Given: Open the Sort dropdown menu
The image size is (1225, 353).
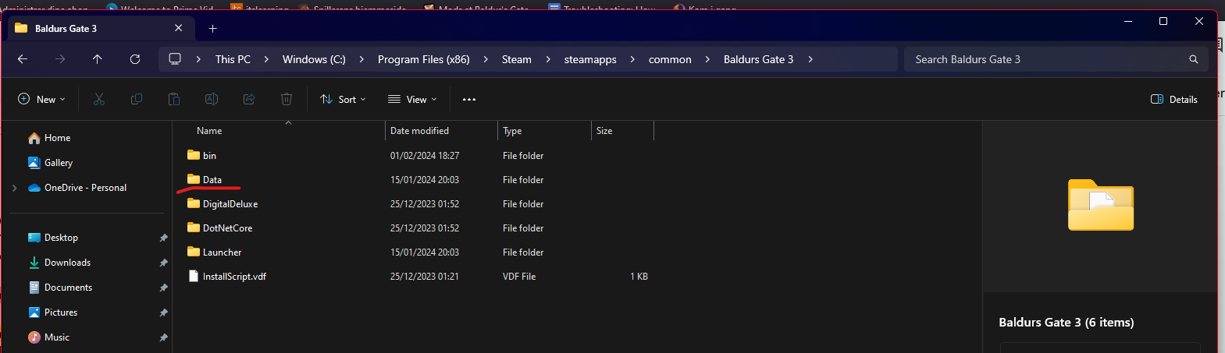Looking at the screenshot, I should coord(343,99).
